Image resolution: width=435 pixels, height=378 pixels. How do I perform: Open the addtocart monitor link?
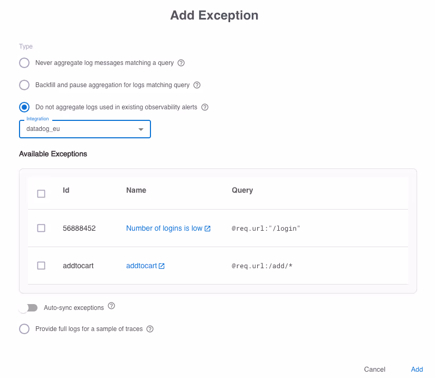pyautogui.click(x=141, y=266)
